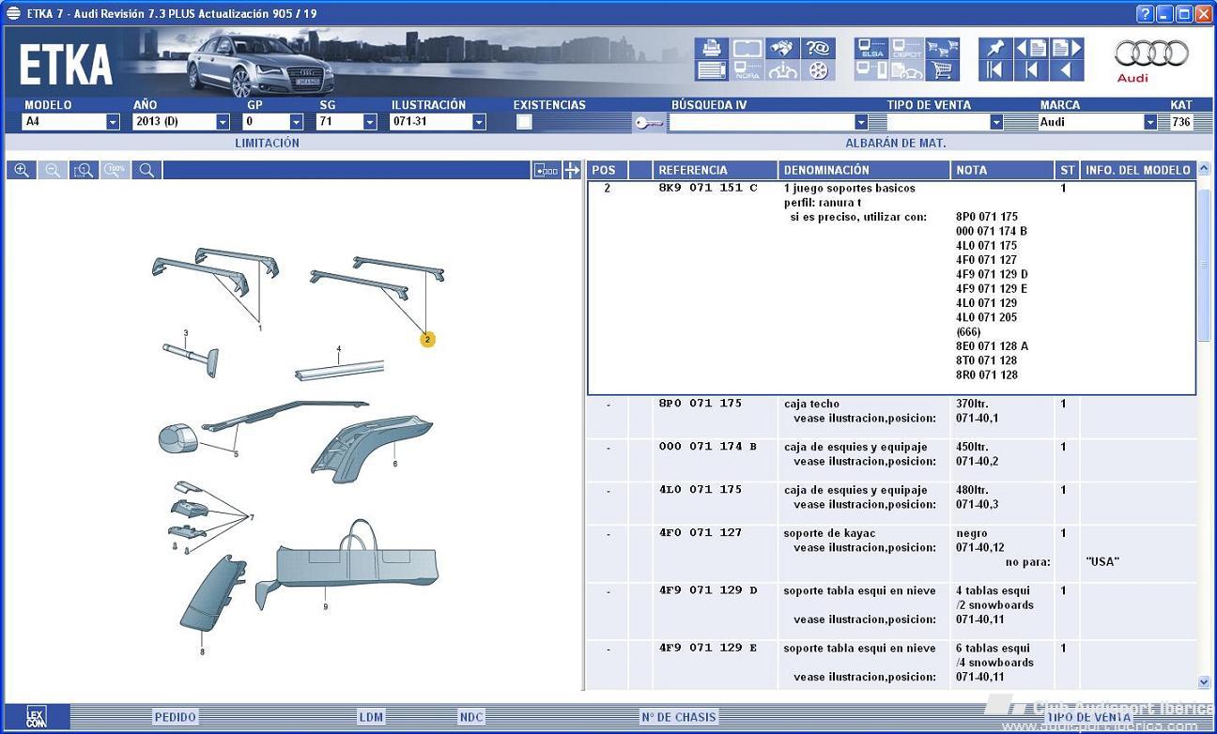1217x734 pixels.
Task: Click the printer icon in the toolbar
Action: pyautogui.click(x=711, y=48)
